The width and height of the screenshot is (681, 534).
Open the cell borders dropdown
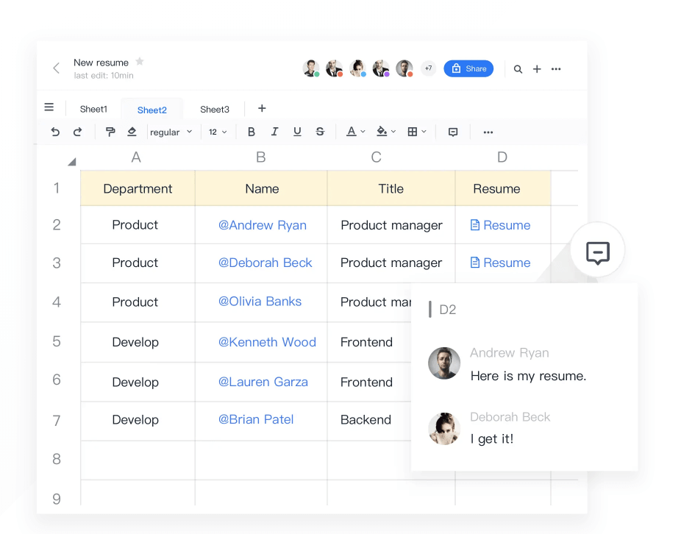416,132
